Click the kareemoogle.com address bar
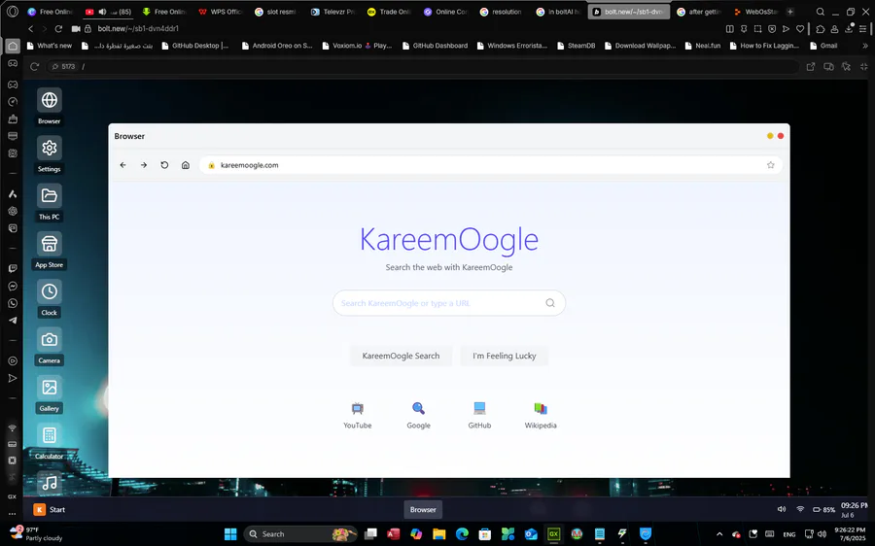Viewport: 875px width, 546px height. coord(490,165)
